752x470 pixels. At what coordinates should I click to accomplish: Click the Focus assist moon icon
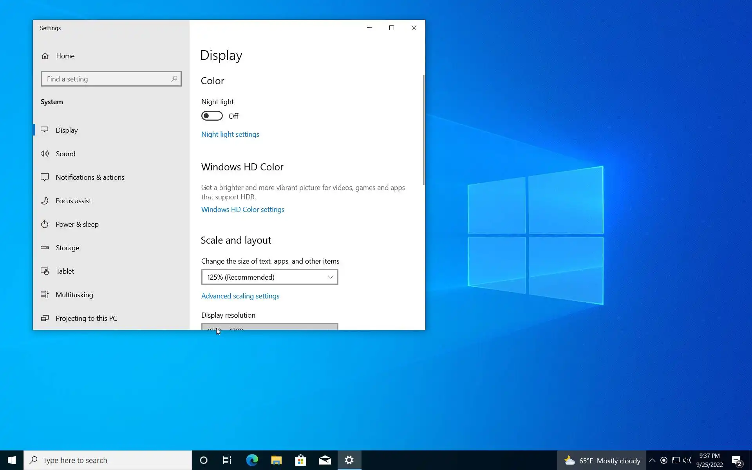click(45, 201)
